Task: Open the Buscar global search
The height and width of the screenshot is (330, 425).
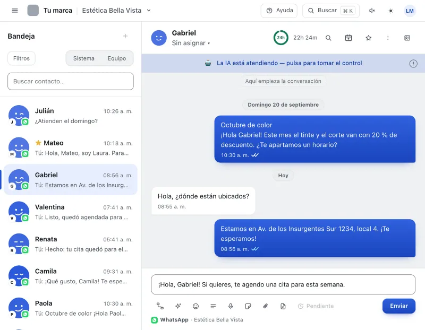Action: pyautogui.click(x=331, y=11)
